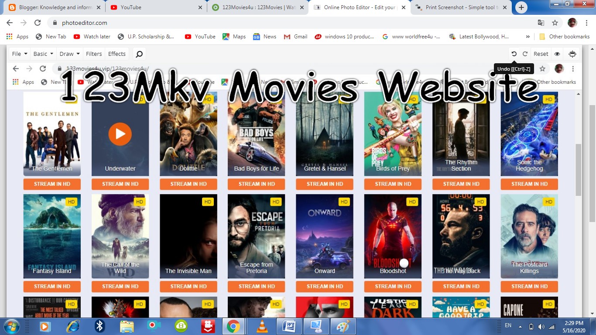Open the Maps bookmark
This screenshot has height=335, width=596.
pyautogui.click(x=234, y=37)
